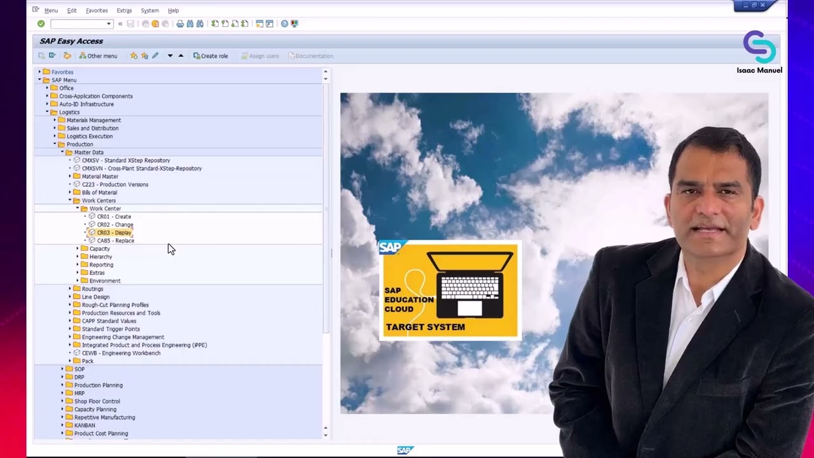Click Delete Favorites star icon

[x=144, y=56]
